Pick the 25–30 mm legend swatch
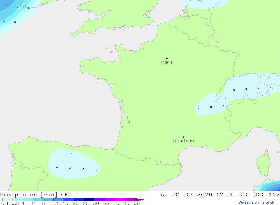Screen dimensions: 280x205 click(x=89, y=199)
